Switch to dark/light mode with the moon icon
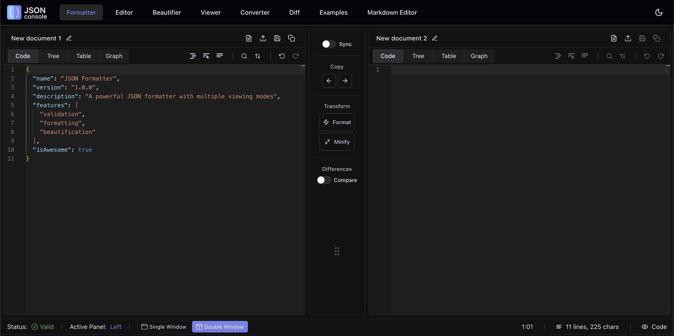The width and height of the screenshot is (674, 336). 659,12
